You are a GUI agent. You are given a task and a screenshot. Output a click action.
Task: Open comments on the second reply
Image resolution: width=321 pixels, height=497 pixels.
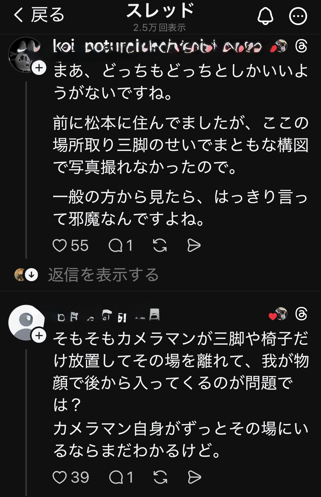[x=116, y=477]
